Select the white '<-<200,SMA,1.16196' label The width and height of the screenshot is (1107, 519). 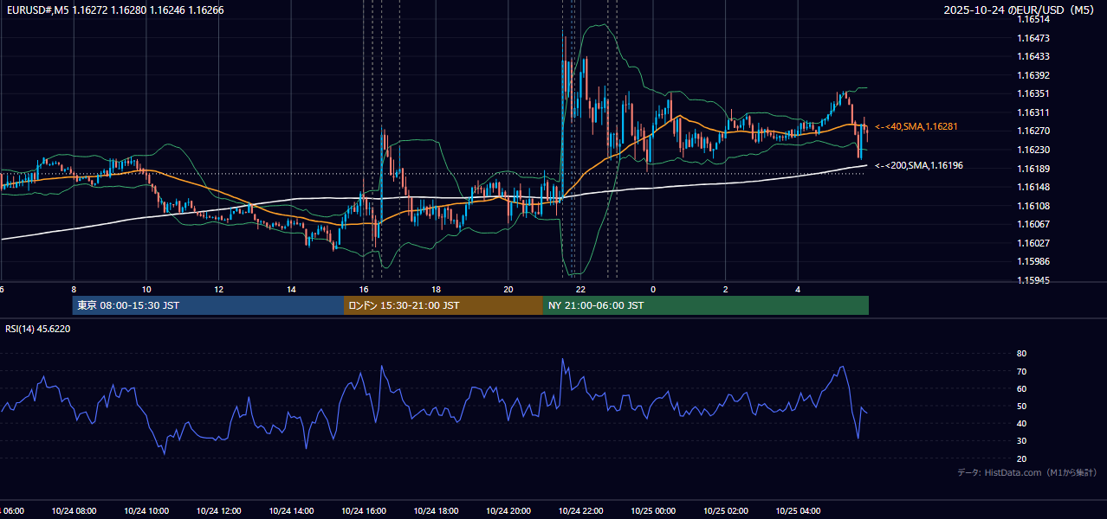[918, 165]
